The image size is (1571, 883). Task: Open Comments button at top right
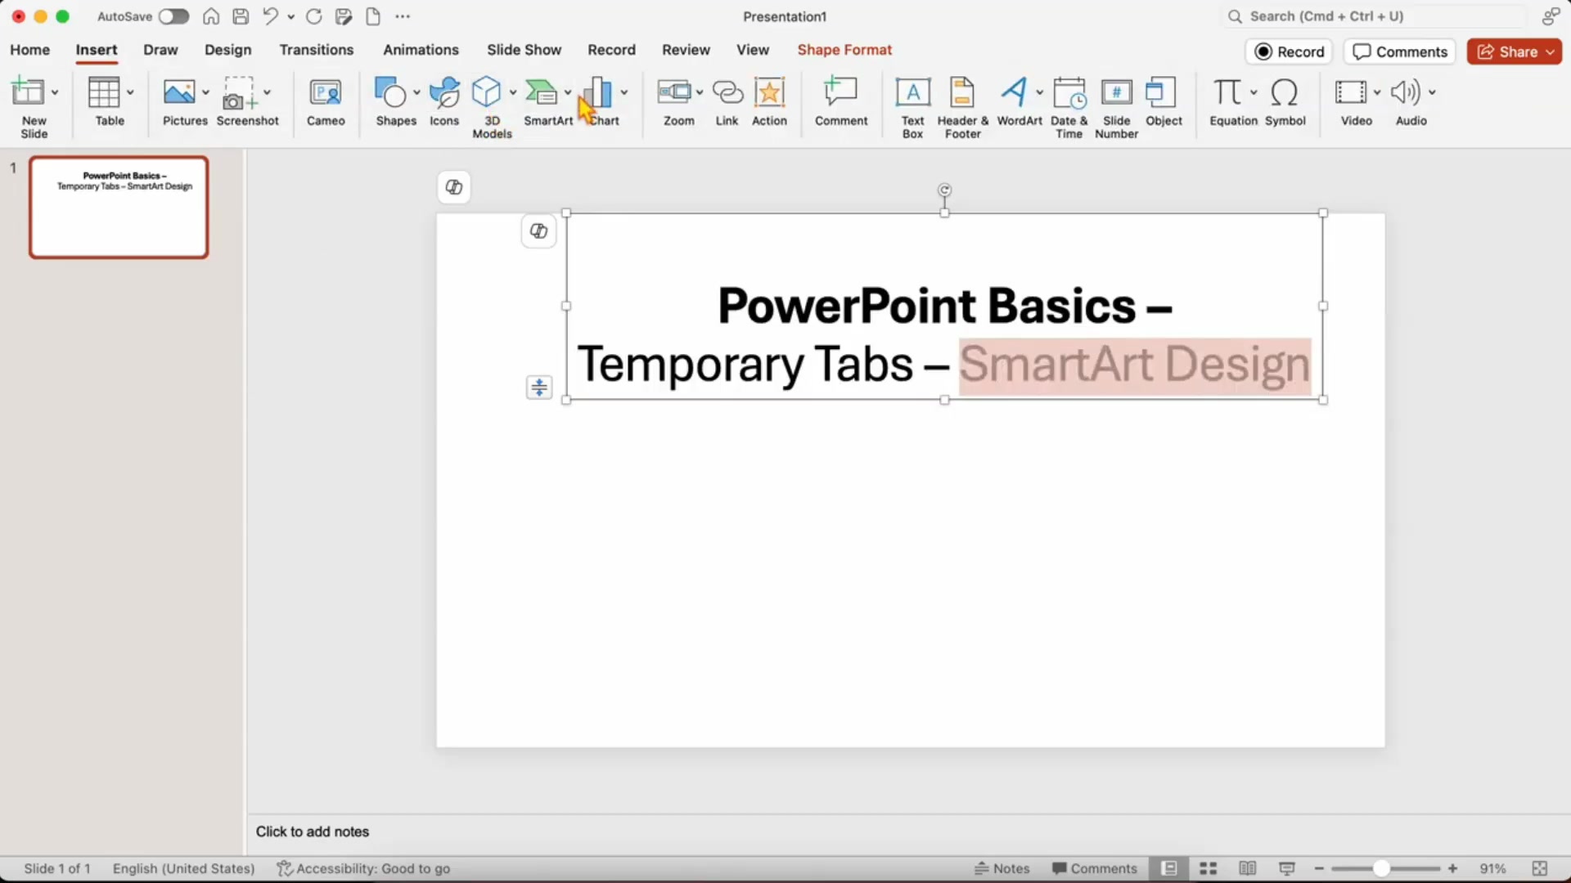[x=1400, y=52]
